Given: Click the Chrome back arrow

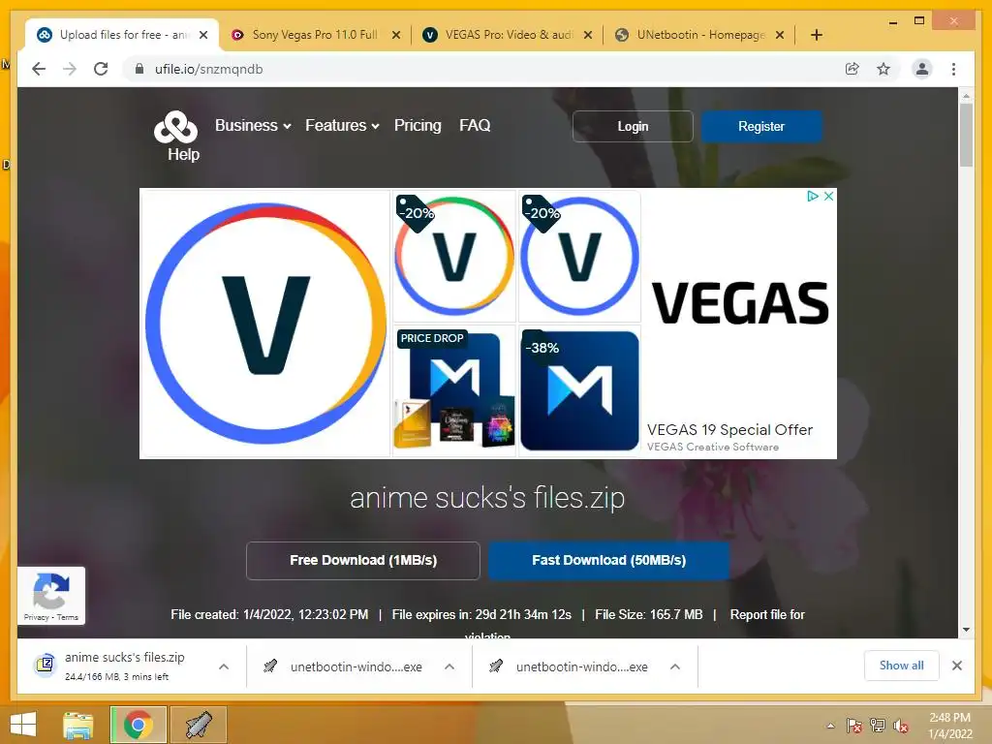Looking at the screenshot, I should point(39,69).
